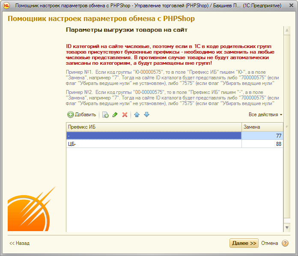The height and width of the screenshot is (256, 298).
Task: Go to the next step with Далее >>
Action: [x=244, y=243]
